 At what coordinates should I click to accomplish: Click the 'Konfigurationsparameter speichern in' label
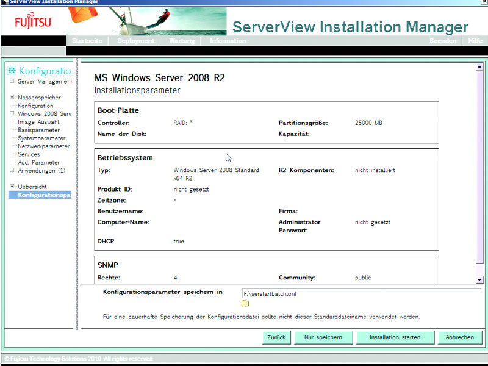tap(163, 292)
